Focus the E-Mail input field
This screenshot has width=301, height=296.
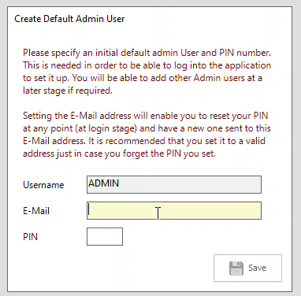tap(174, 210)
